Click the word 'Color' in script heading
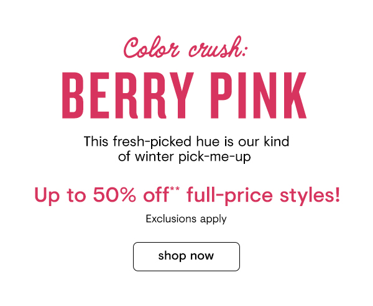This screenshot has height=306, width=373. tap(151, 47)
